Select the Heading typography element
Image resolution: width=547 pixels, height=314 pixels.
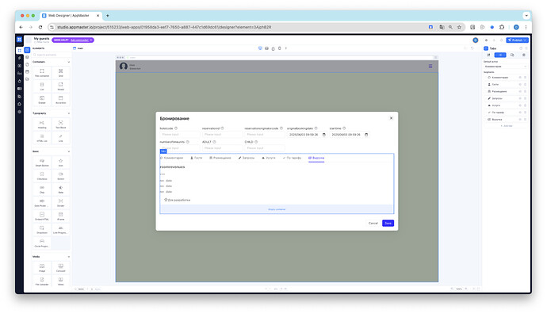[42, 124]
